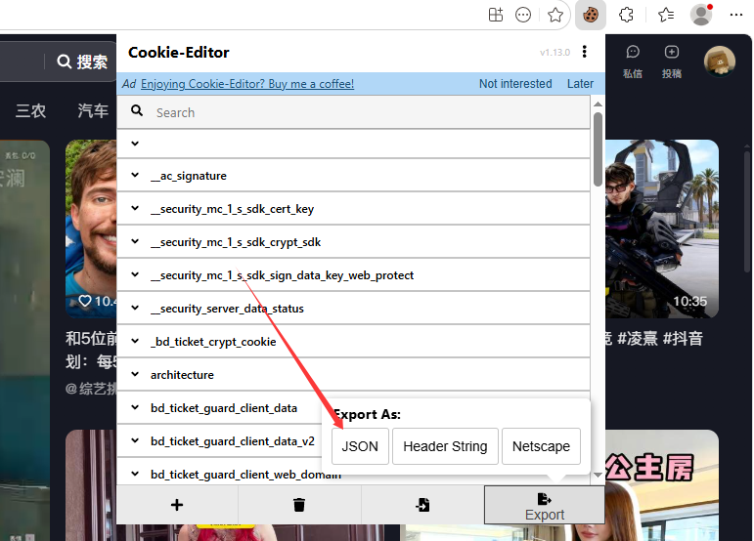
Task: Postpone the ad with Later
Action: [x=580, y=84]
